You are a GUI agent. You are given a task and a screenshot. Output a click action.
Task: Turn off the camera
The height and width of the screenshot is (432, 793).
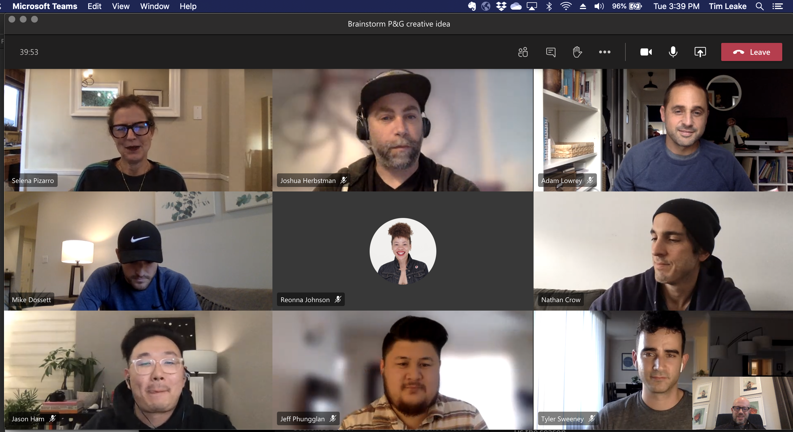coord(646,52)
